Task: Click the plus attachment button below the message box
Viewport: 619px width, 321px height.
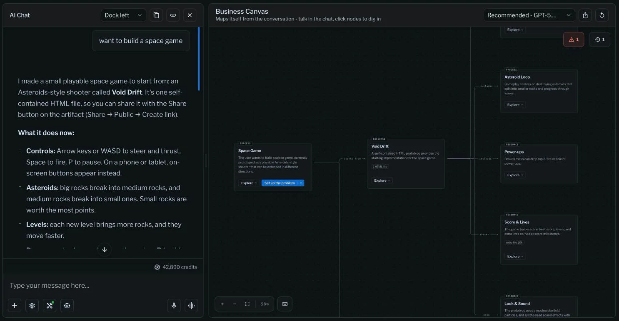Action: coord(15,306)
